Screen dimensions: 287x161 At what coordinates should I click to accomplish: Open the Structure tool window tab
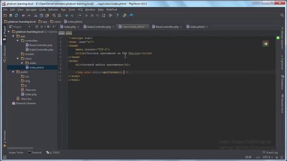coord(4,54)
